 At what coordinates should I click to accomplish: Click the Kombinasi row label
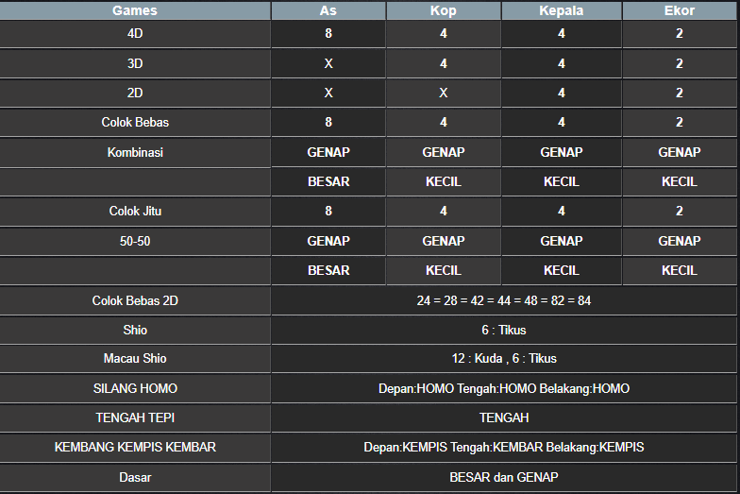(135, 152)
